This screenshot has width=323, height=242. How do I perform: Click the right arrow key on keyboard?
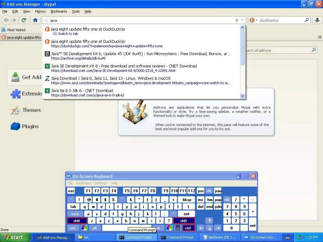click(218, 228)
